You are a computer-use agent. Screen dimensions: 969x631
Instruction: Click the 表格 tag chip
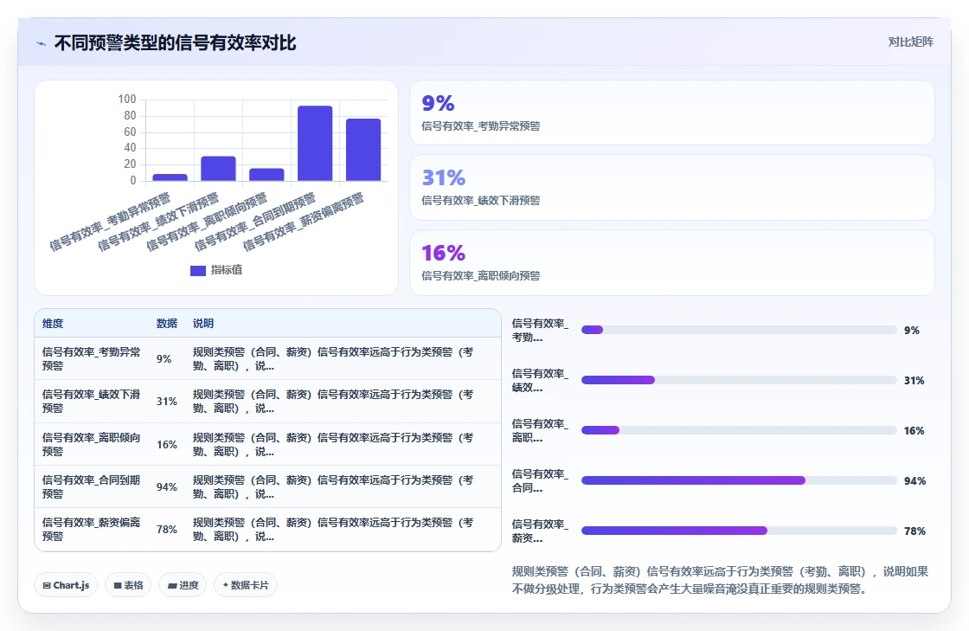128,585
